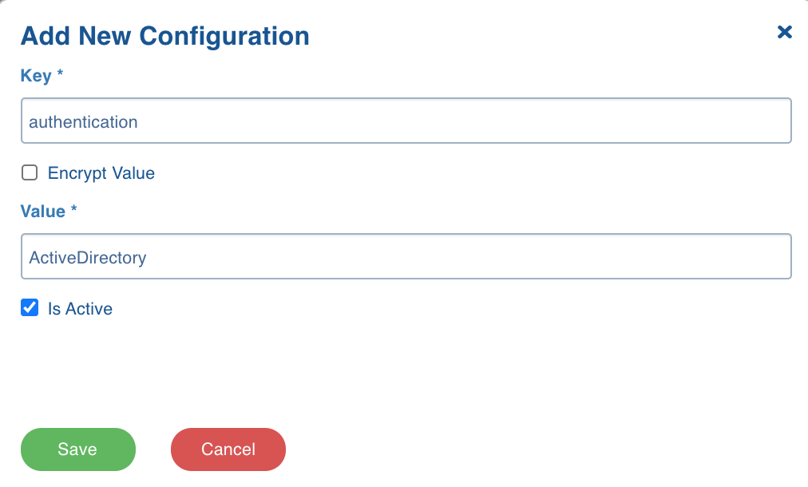Click the Encrypt Value label text

(x=101, y=173)
